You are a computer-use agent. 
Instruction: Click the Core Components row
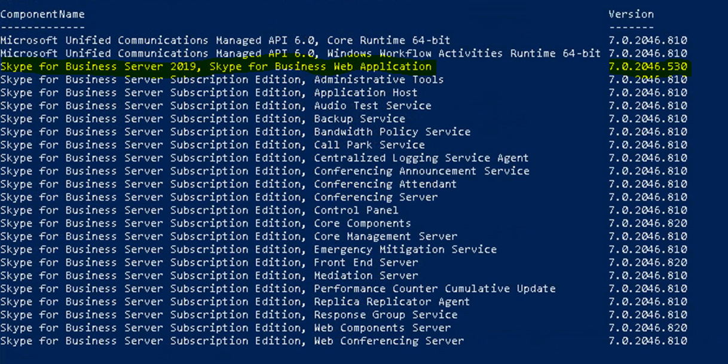pos(363,224)
